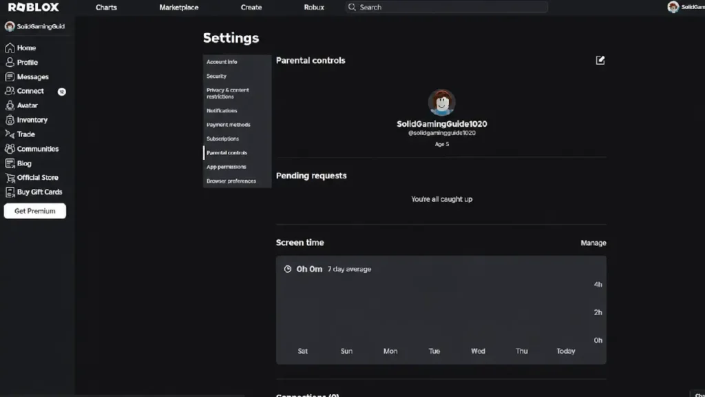Click the 'Today' chart label
Screen dimensions: 705x397
(566, 351)
